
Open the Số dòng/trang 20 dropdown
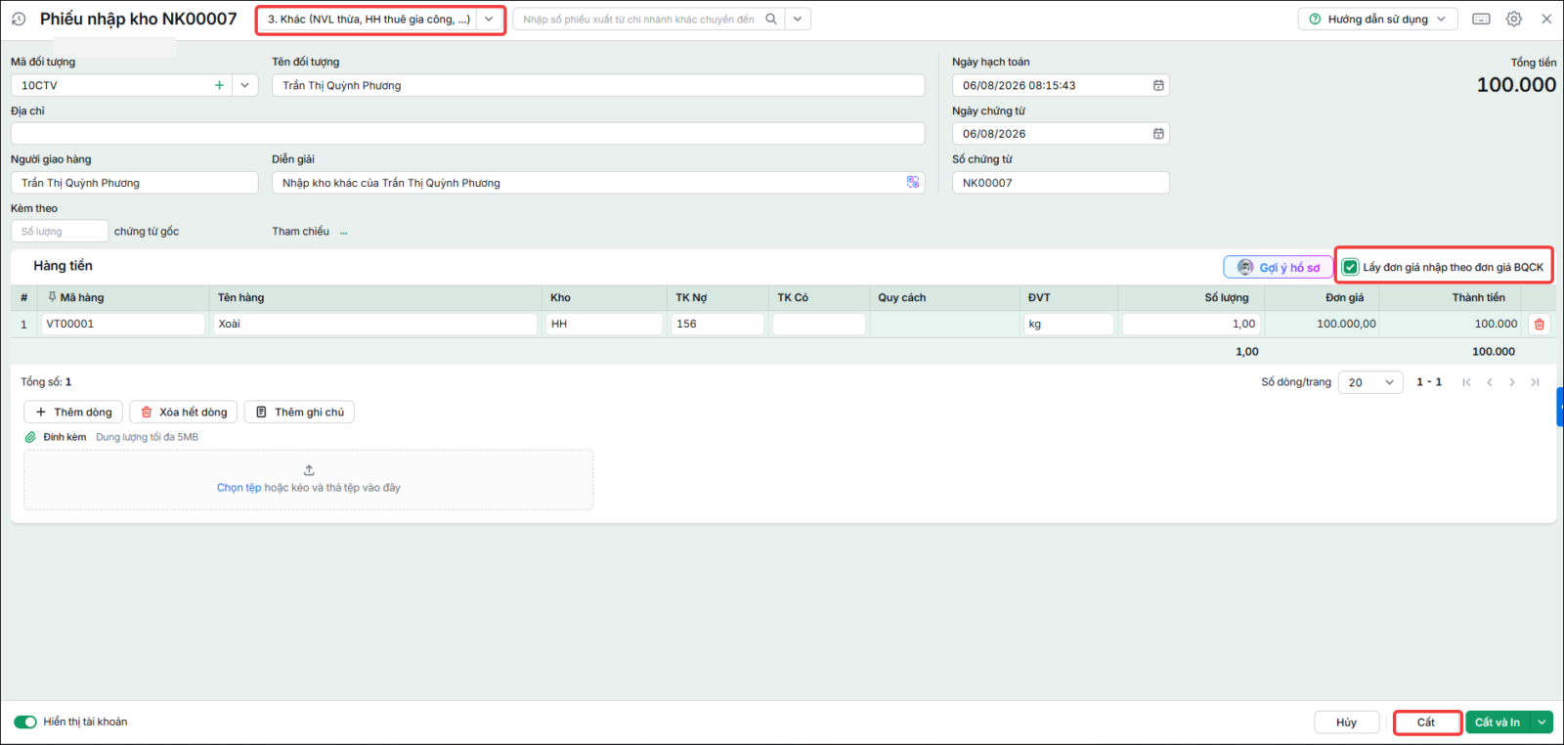point(1370,382)
